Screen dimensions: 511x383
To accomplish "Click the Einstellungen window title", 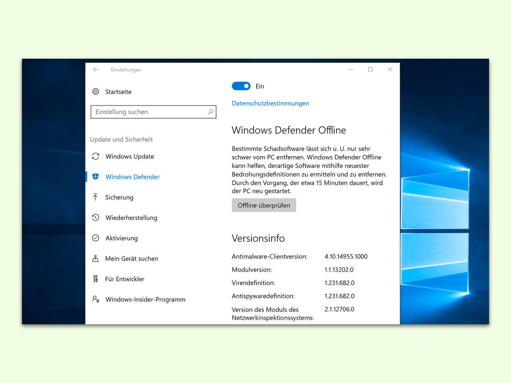I will [x=126, y=70].
